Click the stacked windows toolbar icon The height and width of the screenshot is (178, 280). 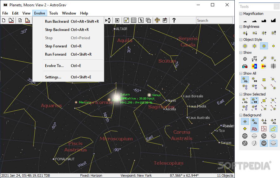point(148,20)
